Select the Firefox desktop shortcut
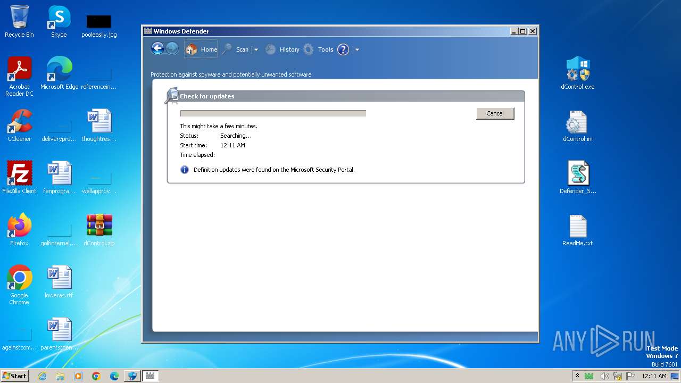Viewport: 681px width, 383px height. pos(19,230)
